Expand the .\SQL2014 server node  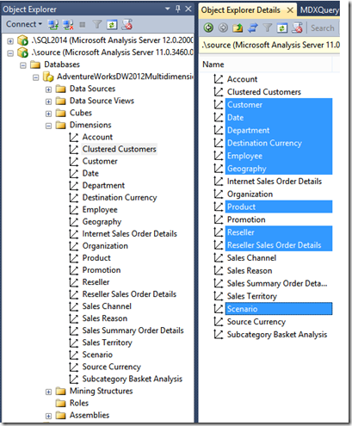pyautogui.click(x=10, y=41)
